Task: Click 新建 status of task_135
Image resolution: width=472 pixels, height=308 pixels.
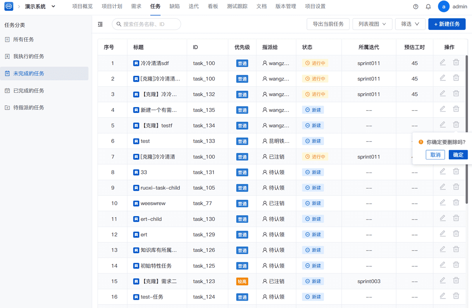Action: [313, 110]
